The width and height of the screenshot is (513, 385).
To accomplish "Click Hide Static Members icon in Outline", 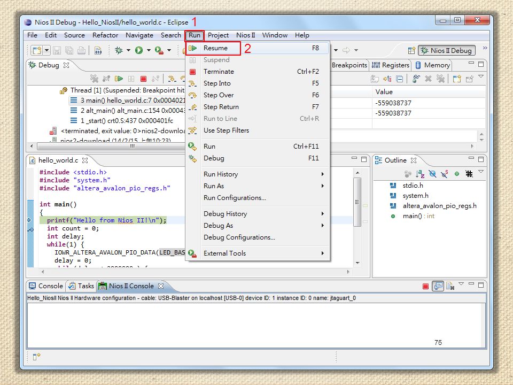I will tap(444, 174).
